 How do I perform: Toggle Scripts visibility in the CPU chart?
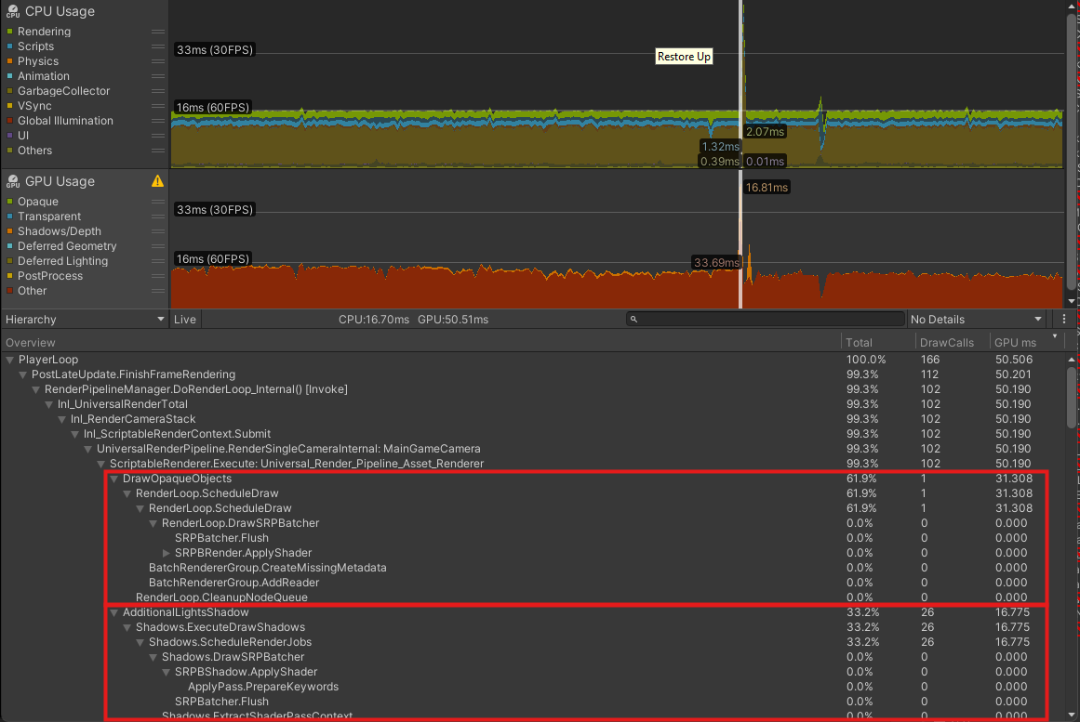[x=8, y=46]
